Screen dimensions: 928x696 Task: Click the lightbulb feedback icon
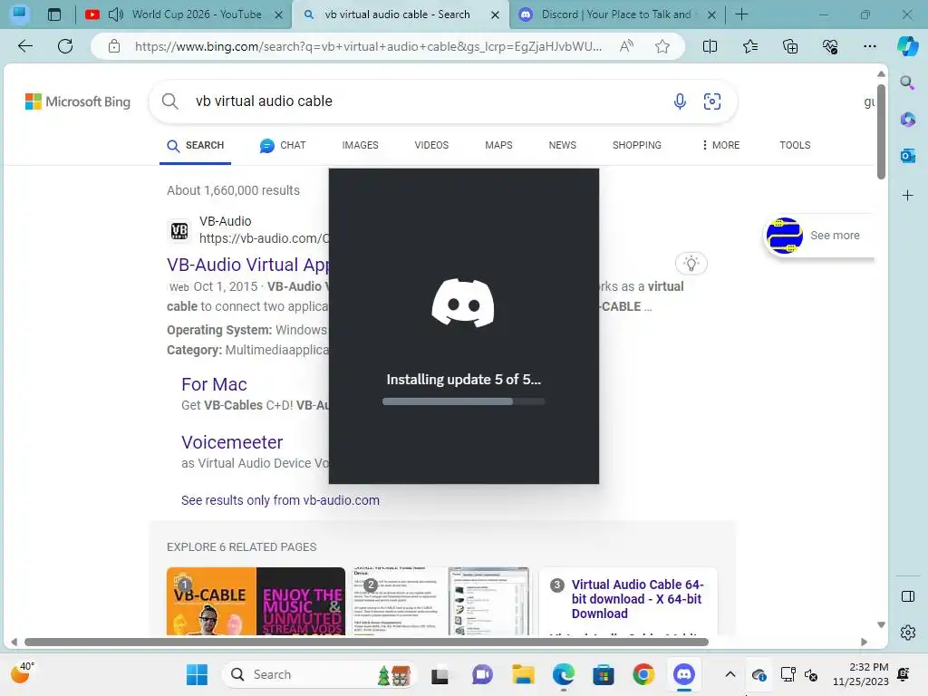pos(691,264)
